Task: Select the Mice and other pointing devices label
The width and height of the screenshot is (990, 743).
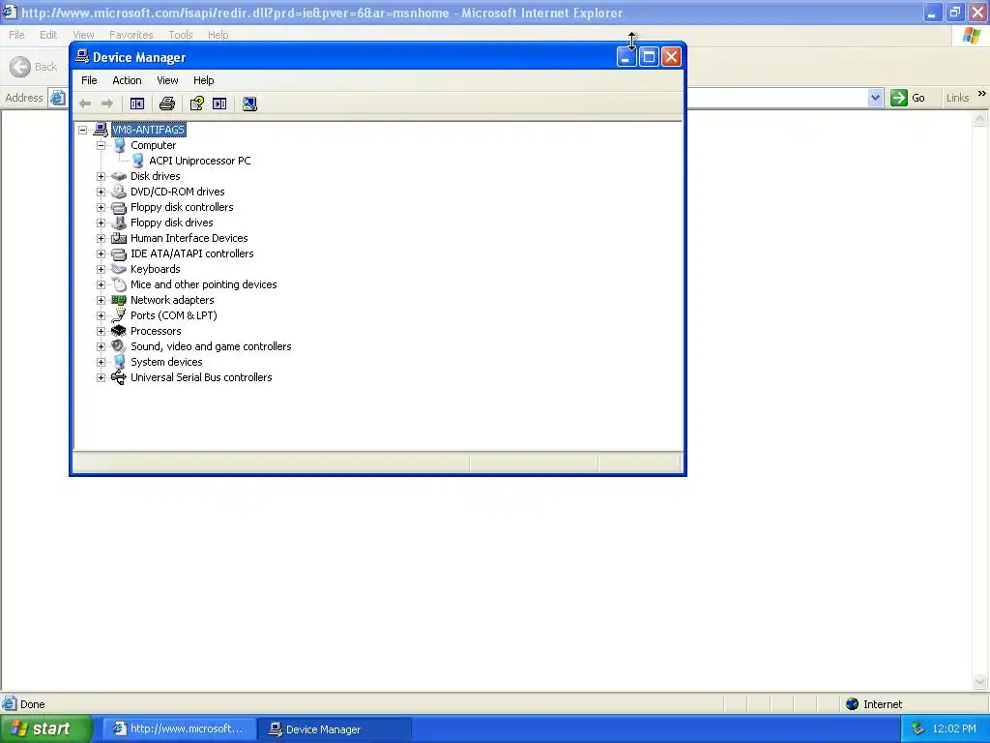Action: 203,284
